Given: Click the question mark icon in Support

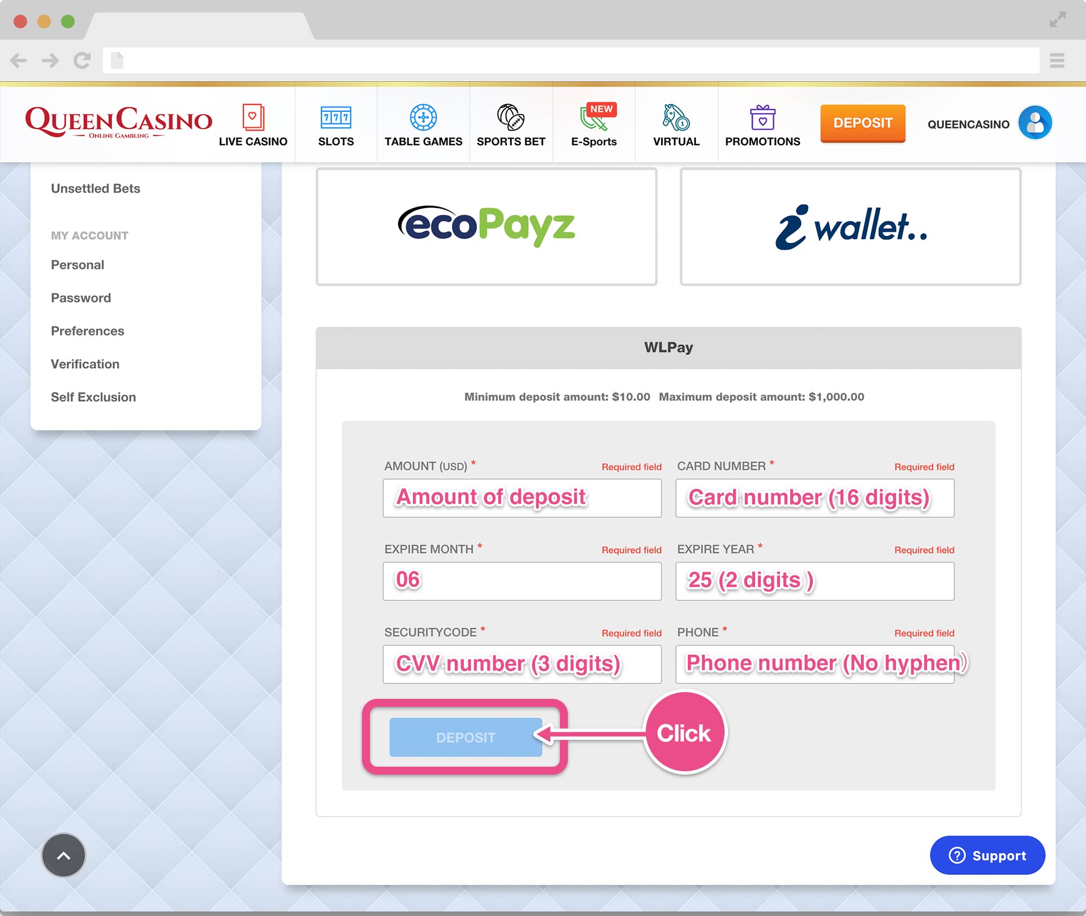Looking at the screenshot, I should click(957, 855).
